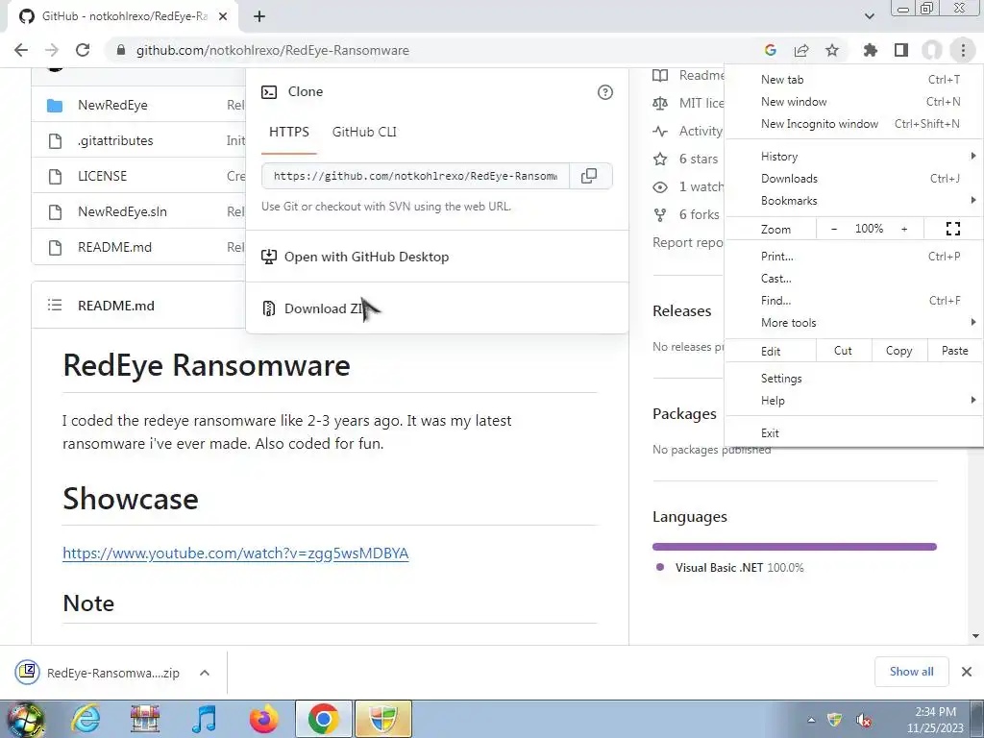
Task: Decrease zoom with minus button
Action: (834, 229)
